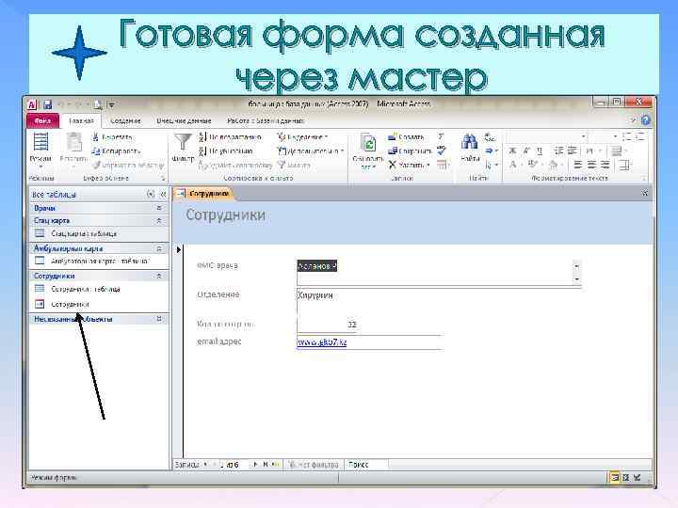Click the record selector arrow
Viewport: 678px width, 508px height.
[x=179, y=249]
